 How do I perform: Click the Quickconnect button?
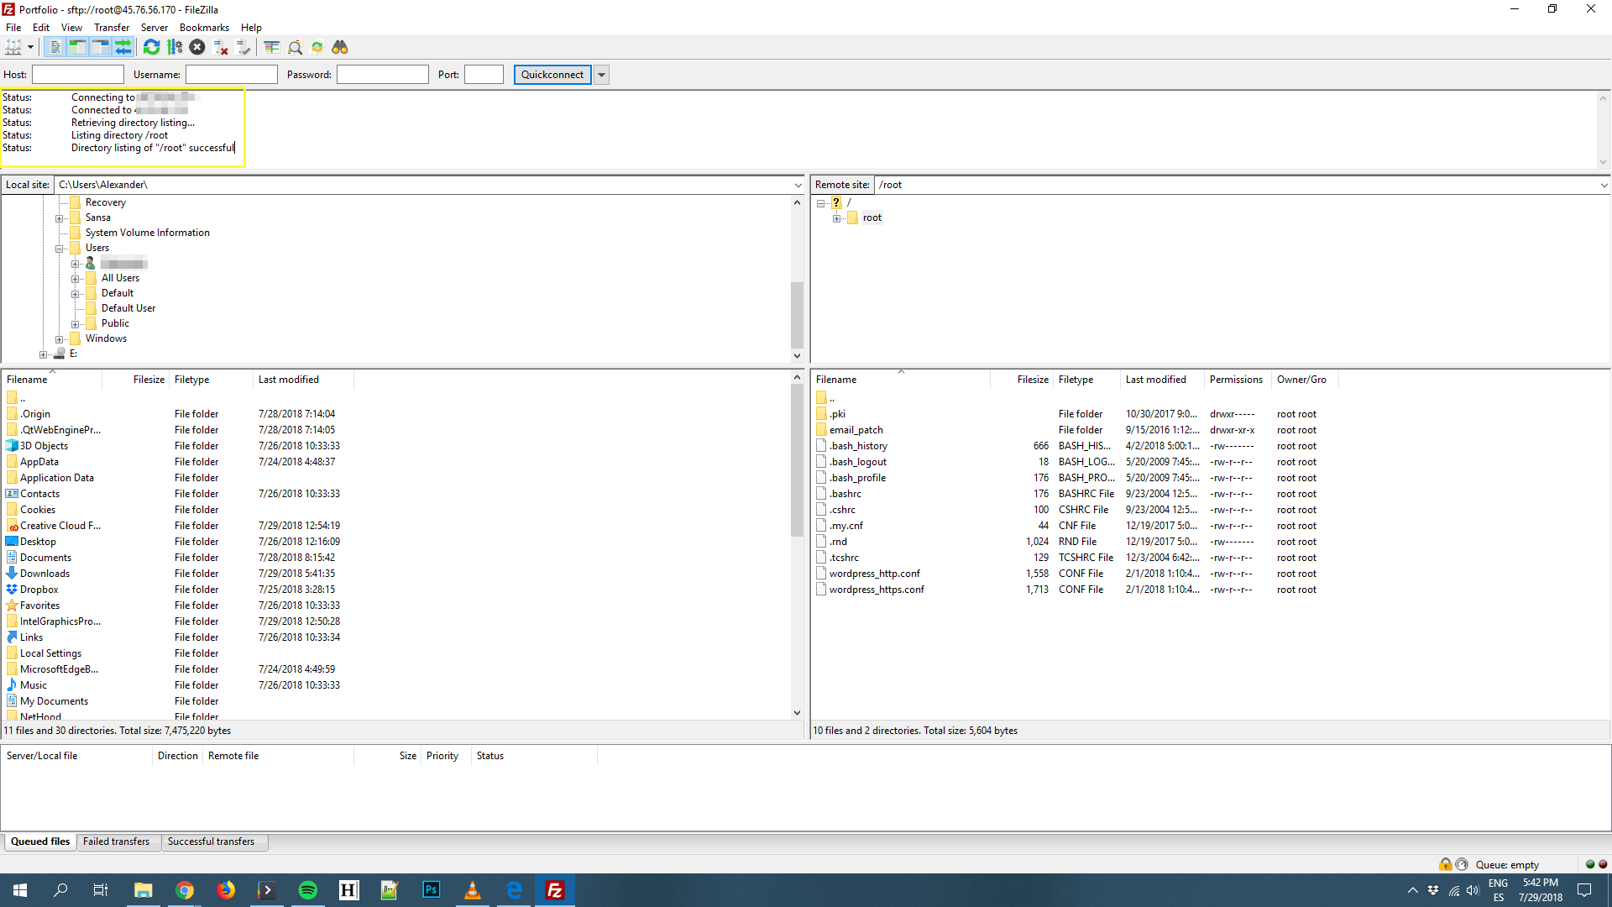pos(552,73)
